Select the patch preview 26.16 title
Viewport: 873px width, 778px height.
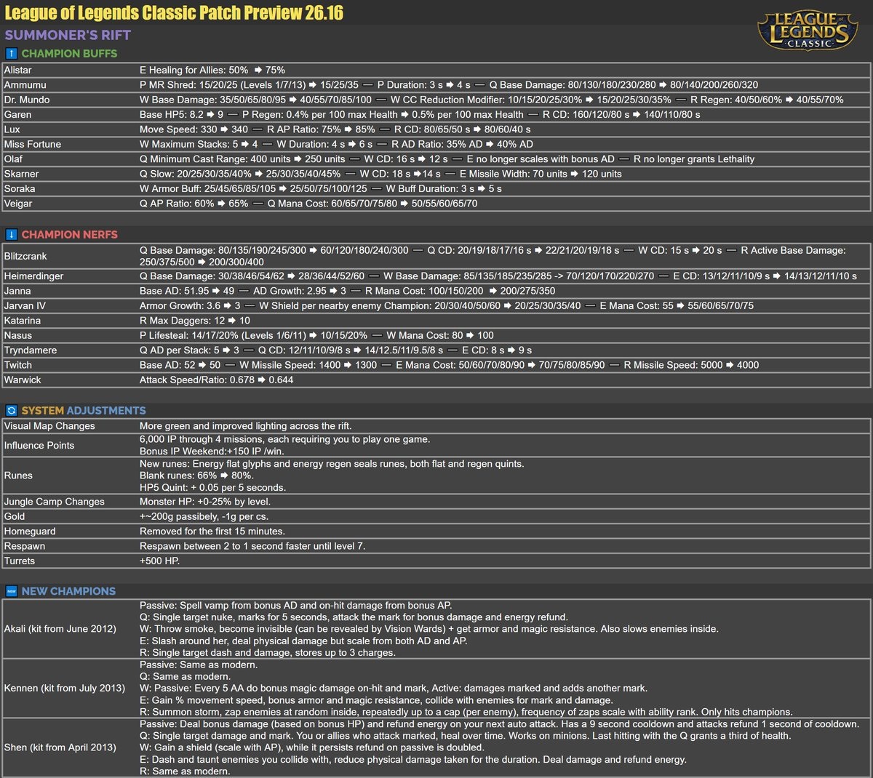174,13
